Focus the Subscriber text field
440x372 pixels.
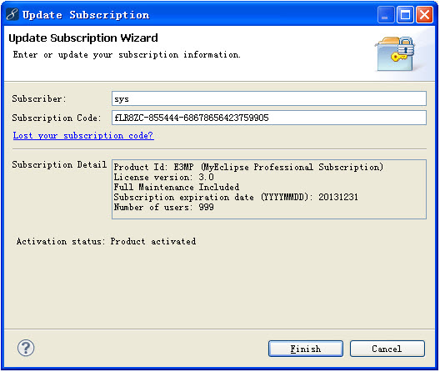(269, 98)
